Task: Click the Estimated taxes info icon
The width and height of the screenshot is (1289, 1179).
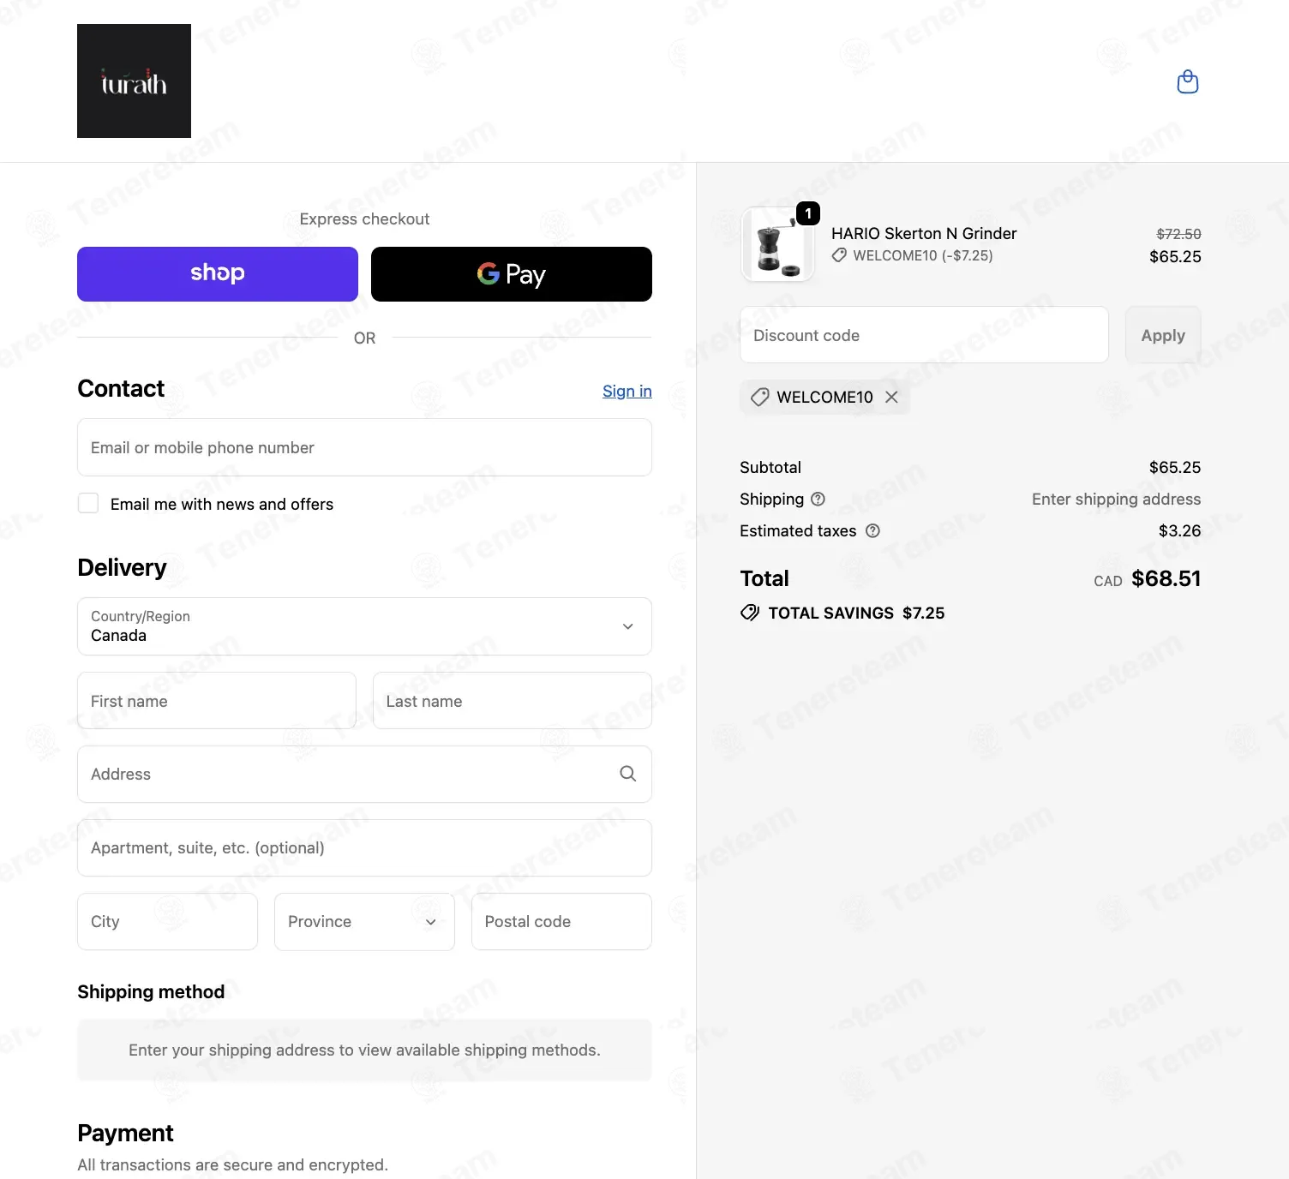Action: [872, 530]
